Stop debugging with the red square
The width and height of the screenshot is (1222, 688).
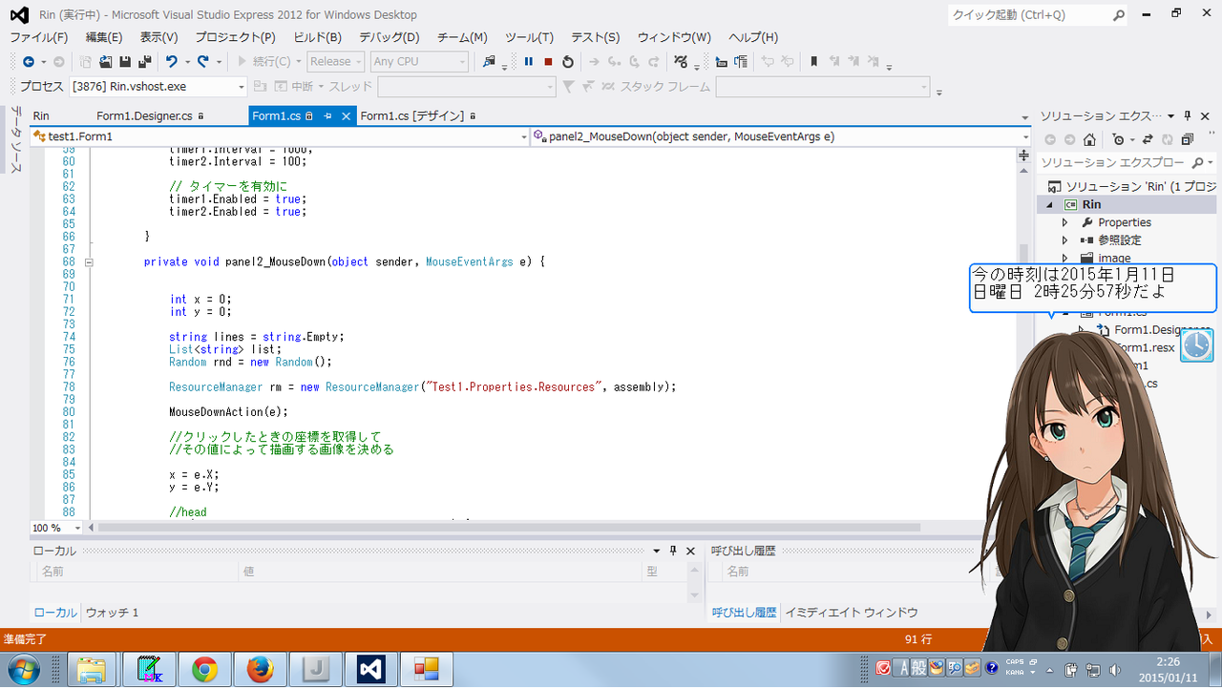tap(548, 62)
